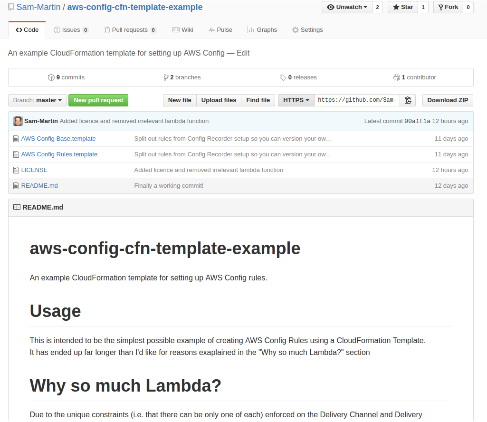Open the Pull requests tab
Screen dimensions: 487x422
[130, 30]
